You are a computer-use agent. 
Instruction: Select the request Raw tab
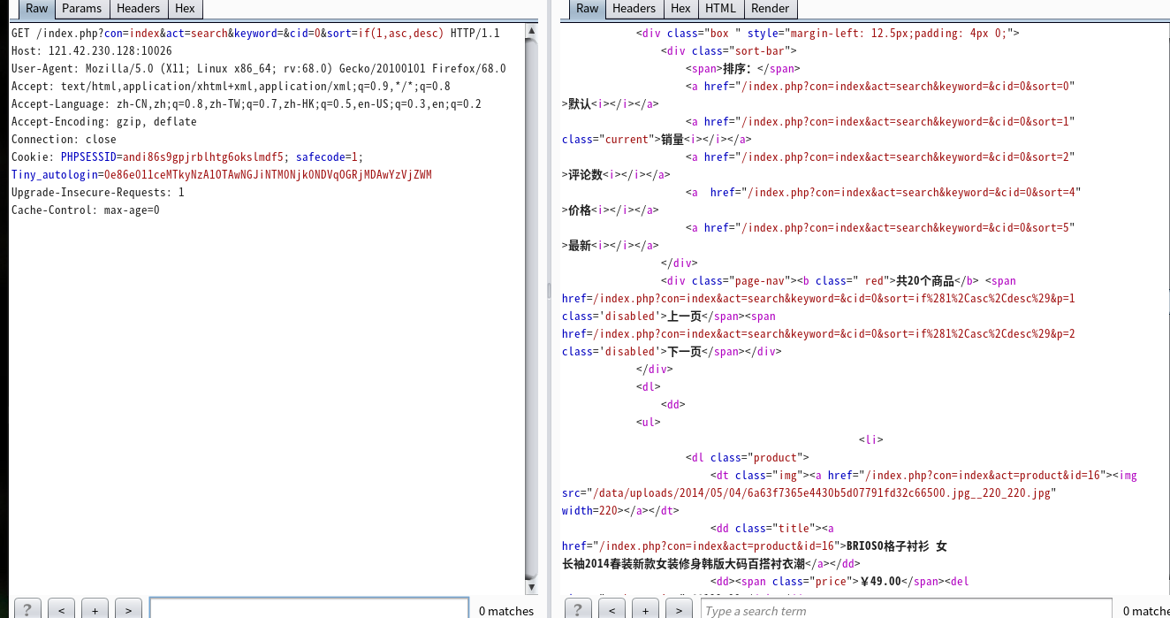36,9
